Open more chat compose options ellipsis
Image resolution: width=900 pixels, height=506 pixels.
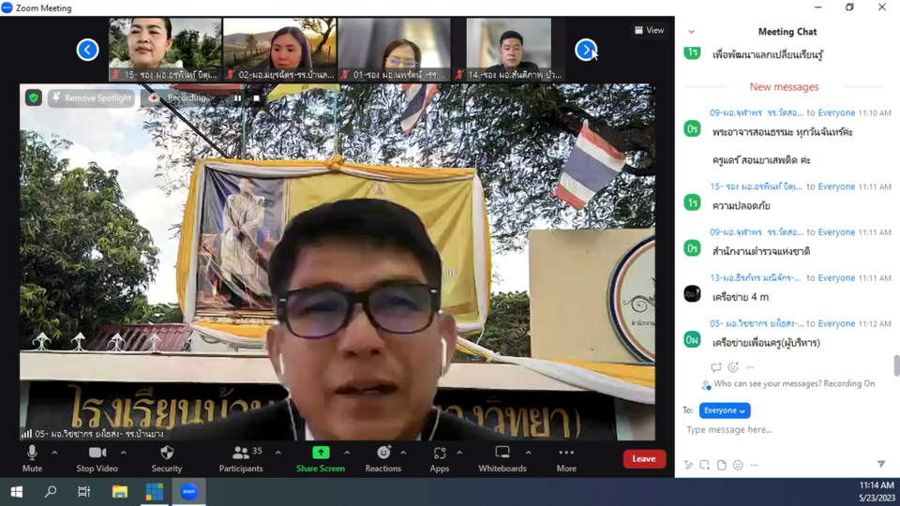pyautogui.click(x=754, y=465)
